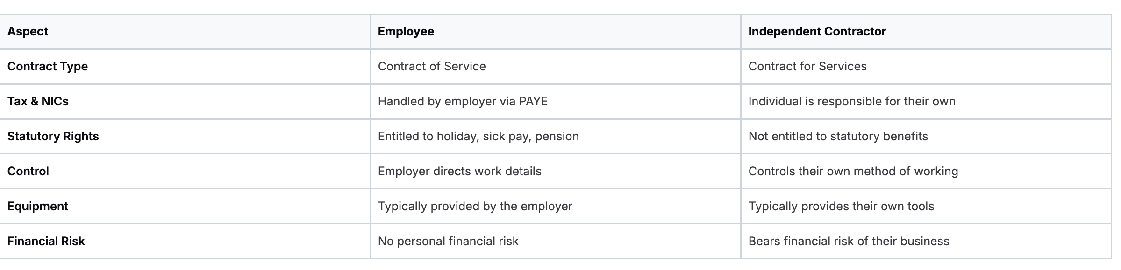
Task: Click the Independent Contractor column header
Action: tap(817, 31)
